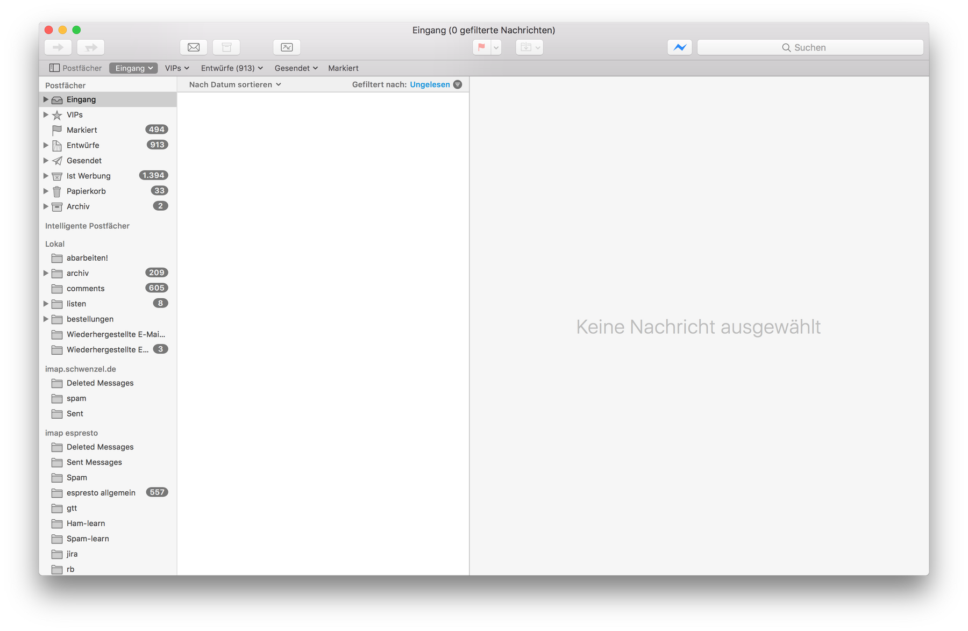This screenshot has height=631, width=968.
Task: Open the capitalized Spam folder
Action: pyautogui.click(x=108, y=478)
